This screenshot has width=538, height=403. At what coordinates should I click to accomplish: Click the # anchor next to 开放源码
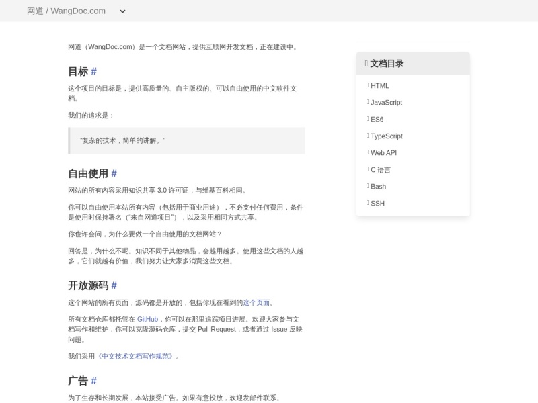(114, 285)
